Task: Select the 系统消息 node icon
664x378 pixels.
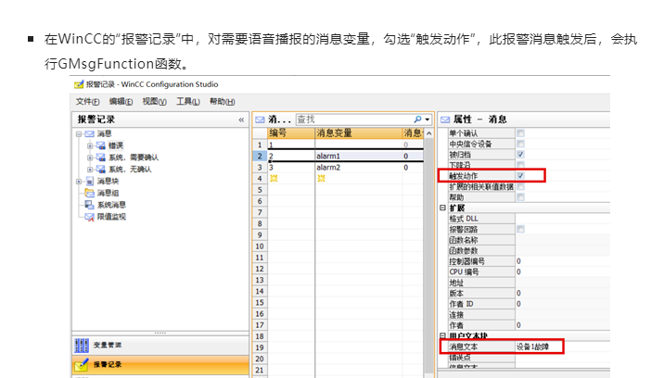Action: click(89, 205)
